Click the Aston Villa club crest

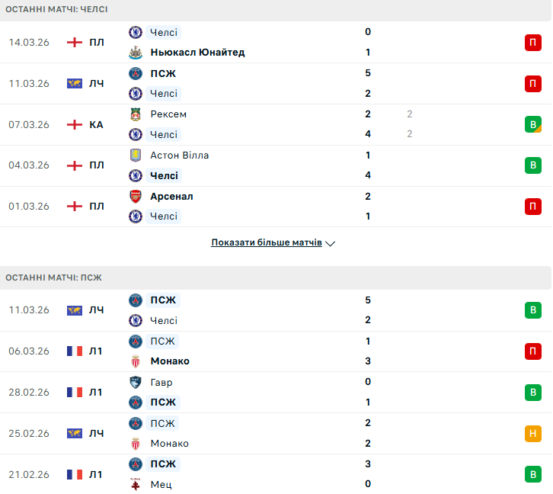point(136,156)
